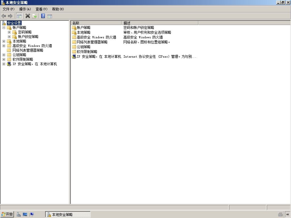Click the IP 安全策略 icon in right list
The image size is (291, 218).
tap(74, 56)
